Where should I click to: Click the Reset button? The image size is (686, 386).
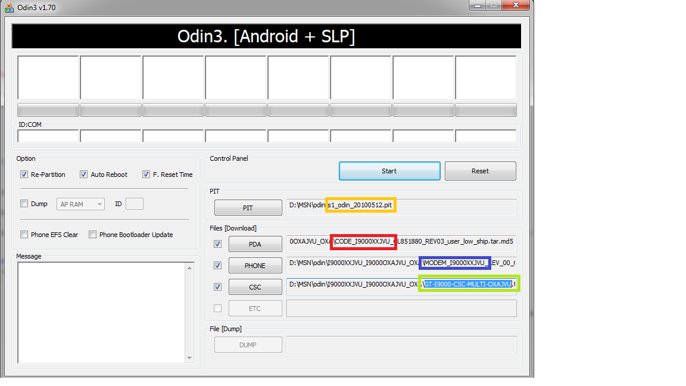(481, 171)
